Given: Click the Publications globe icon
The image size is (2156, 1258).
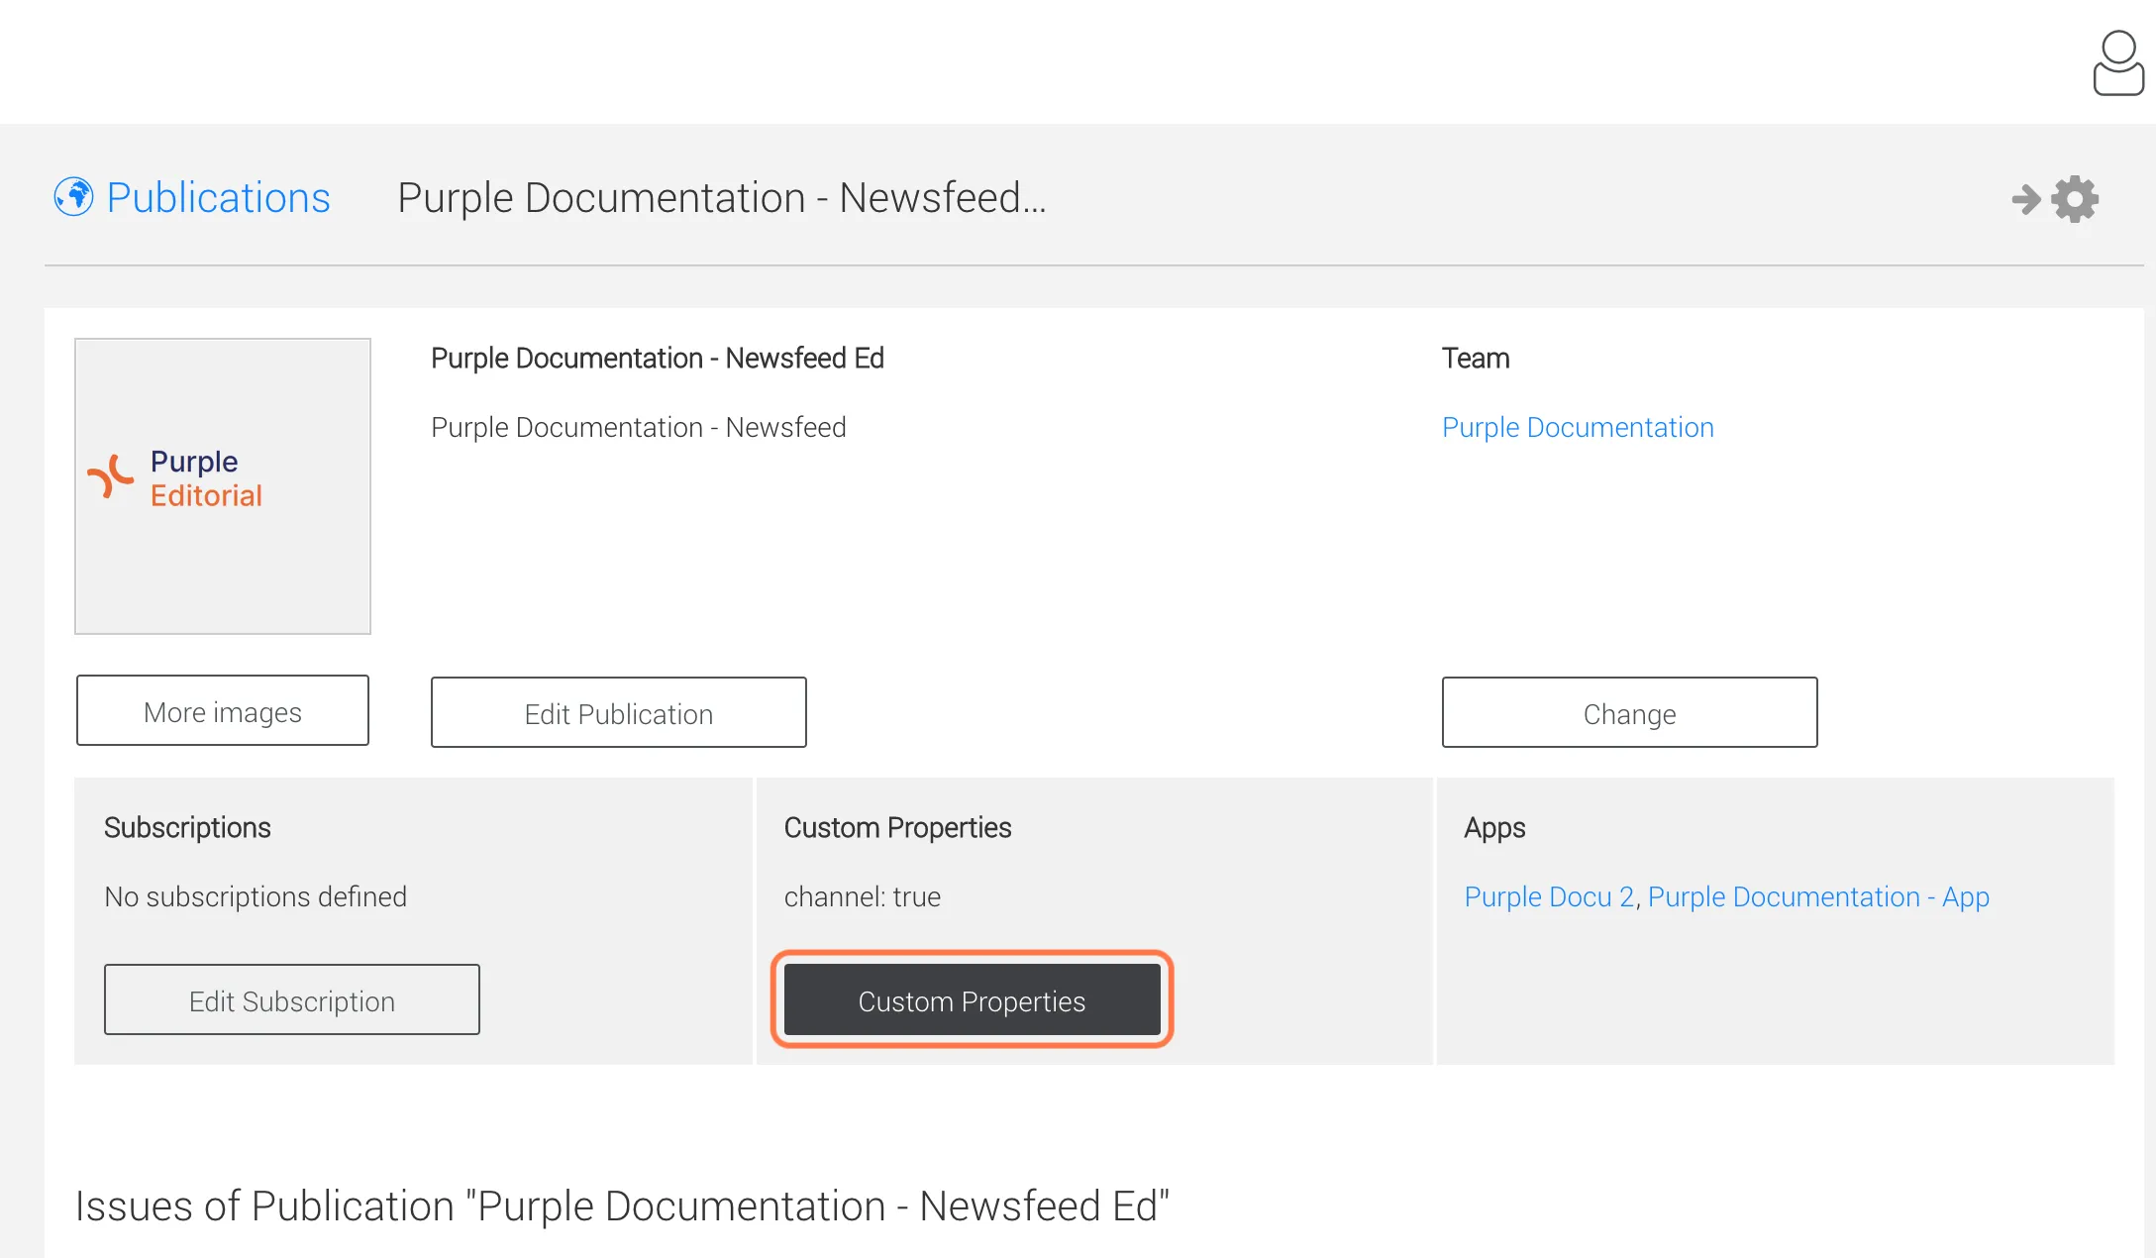Looking at the screenshot, I should 74,197.
